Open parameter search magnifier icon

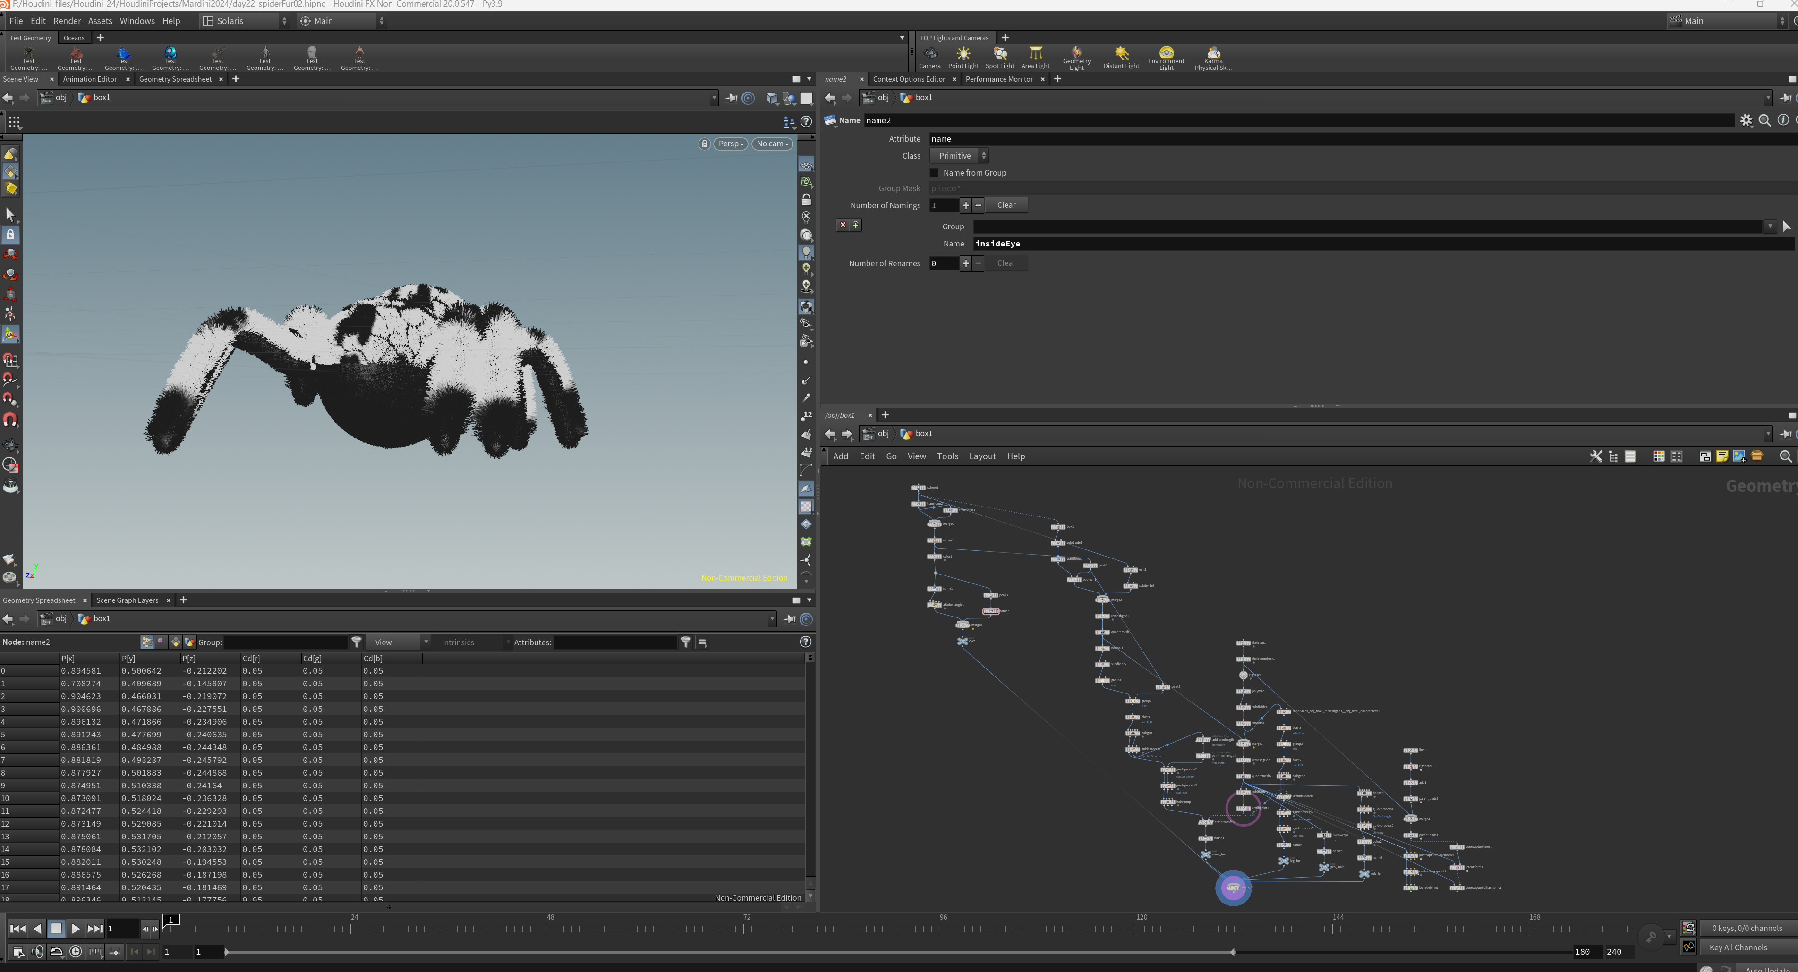point(1764,121)
